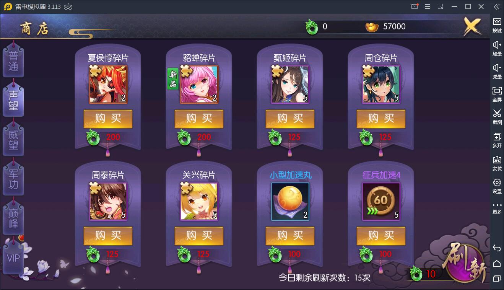Open the VIP shop tab
The image size is (504, 290).
13,258
